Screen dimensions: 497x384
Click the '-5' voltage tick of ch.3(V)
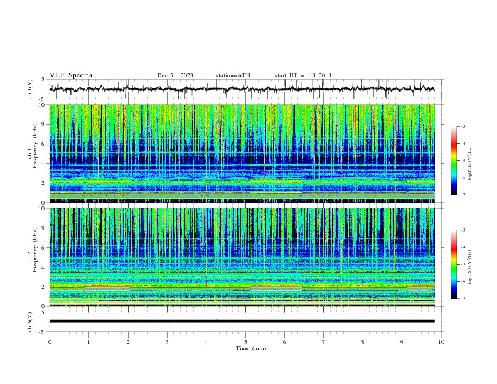pyautogui.click(x=43, y=332)
